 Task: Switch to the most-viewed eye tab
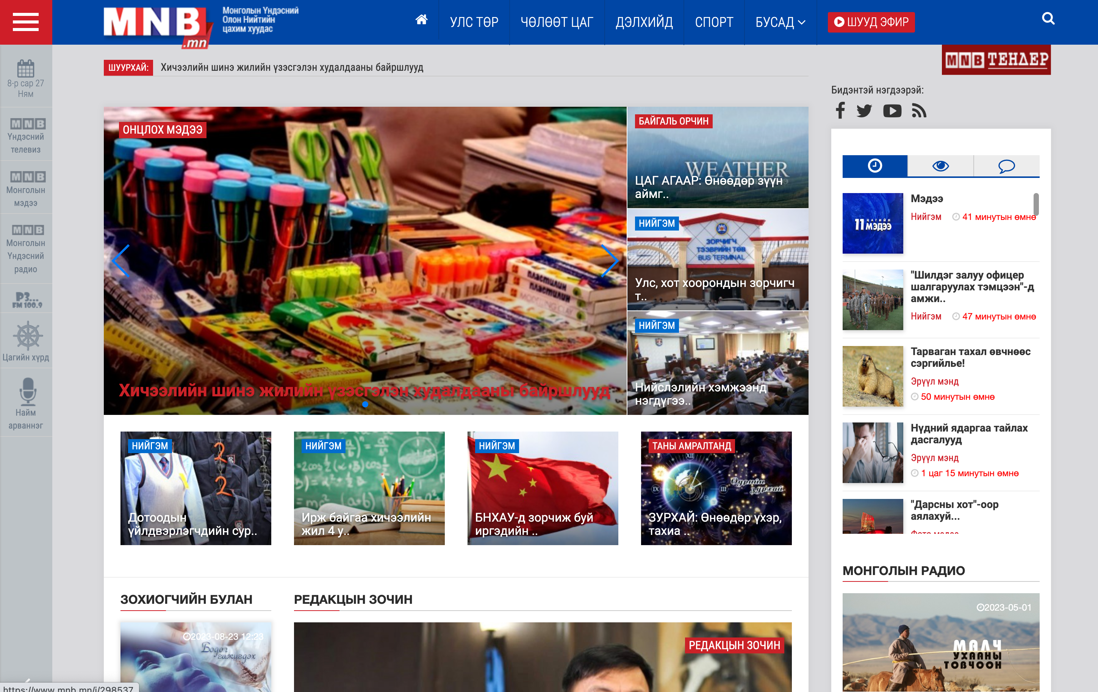point(940,166)
